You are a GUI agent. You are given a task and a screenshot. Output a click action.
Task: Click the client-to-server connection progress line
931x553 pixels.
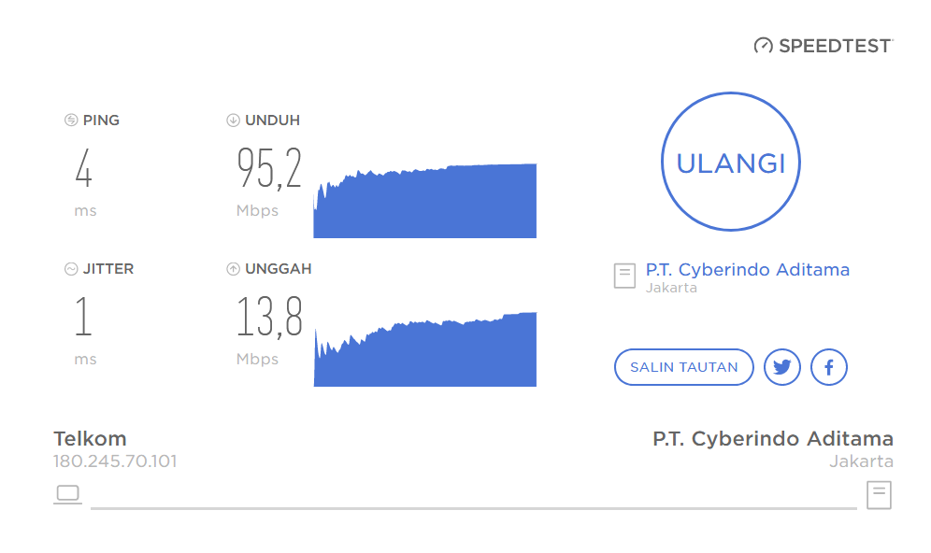(473, 508)
